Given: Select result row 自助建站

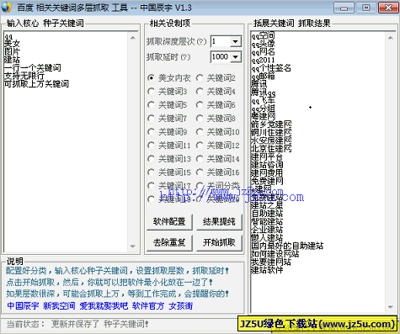Looking at the screenshot, I should tap(267, 214).
